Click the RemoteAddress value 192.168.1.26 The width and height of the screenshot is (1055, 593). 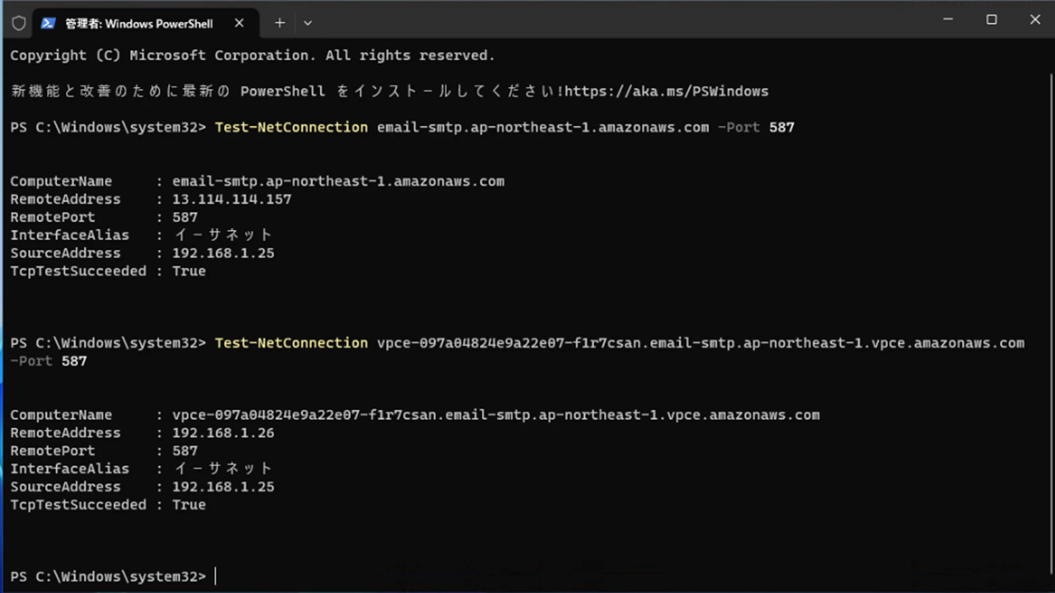(223, 433)
